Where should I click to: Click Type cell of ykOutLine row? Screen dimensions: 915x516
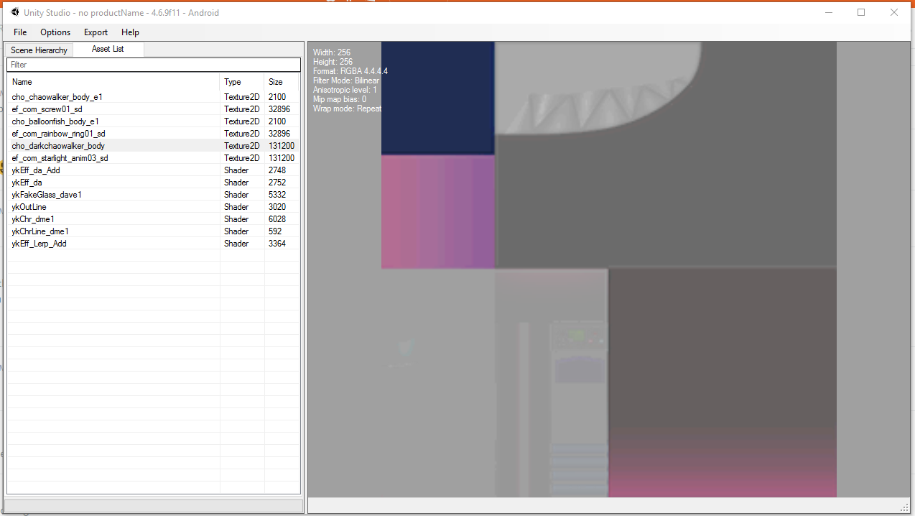coord(236,207)
